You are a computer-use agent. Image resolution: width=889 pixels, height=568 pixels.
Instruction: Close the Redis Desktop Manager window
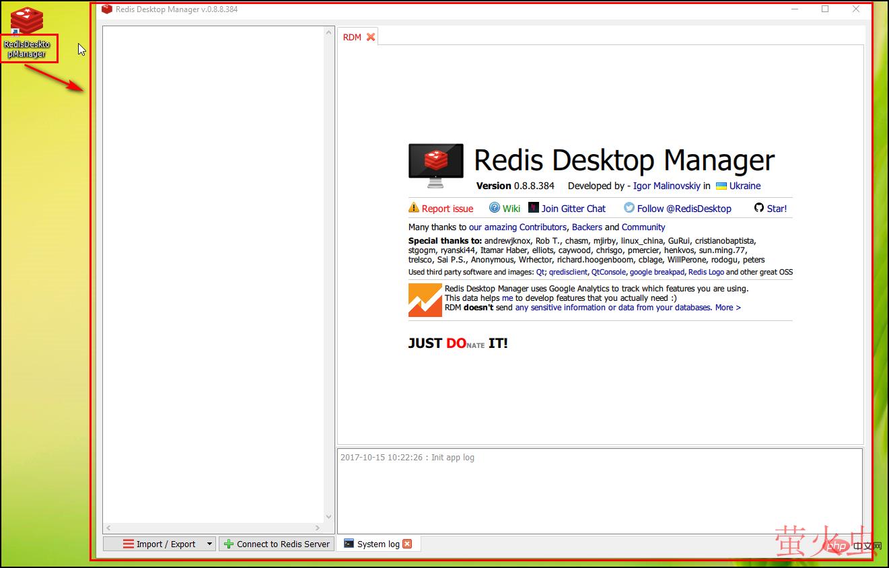(x=855, y=9)
